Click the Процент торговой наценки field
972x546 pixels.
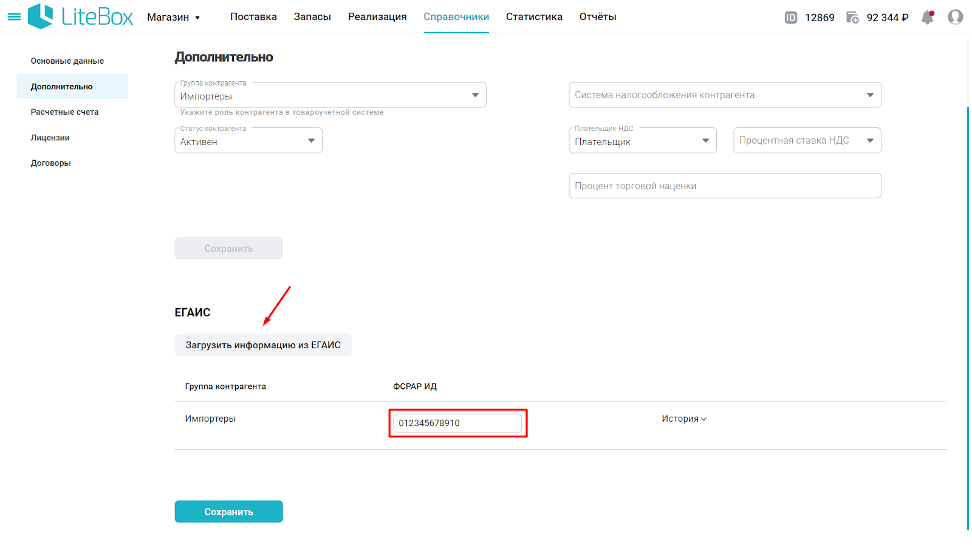tap(725, 186)
